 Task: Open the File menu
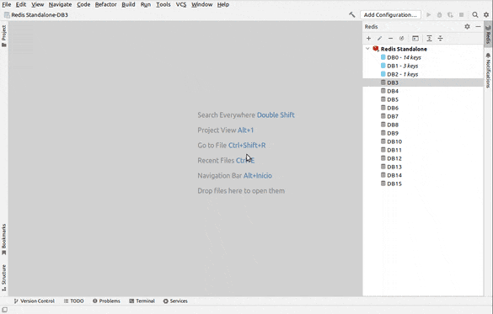click(x=6, y=4)
